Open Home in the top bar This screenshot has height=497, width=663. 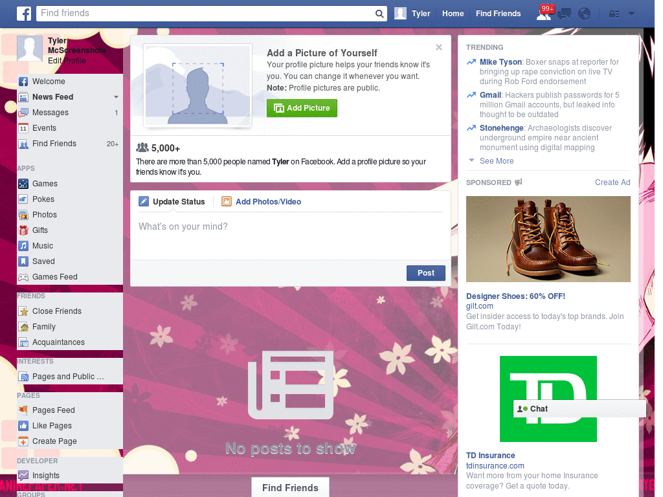click(x=453, y=14)
